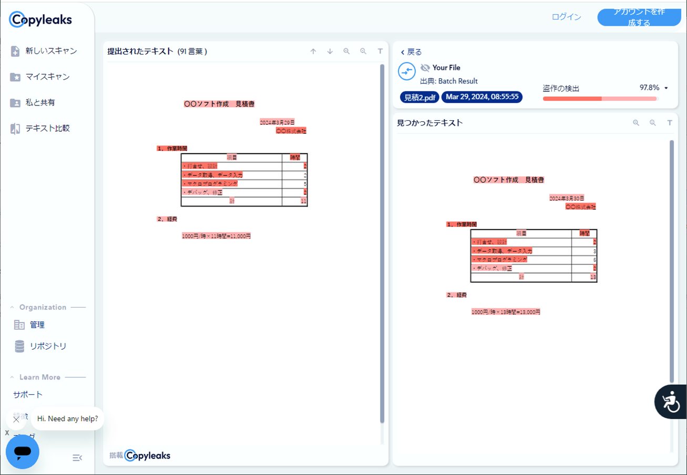
Task: Click '出典: Batch Result' source text
Action: pos(449,81)
